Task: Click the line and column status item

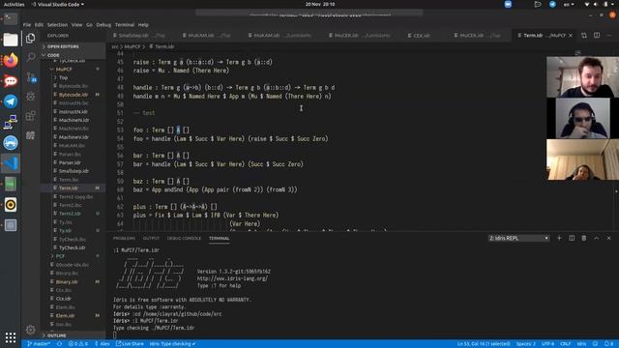Action: [x=484, y=344]
